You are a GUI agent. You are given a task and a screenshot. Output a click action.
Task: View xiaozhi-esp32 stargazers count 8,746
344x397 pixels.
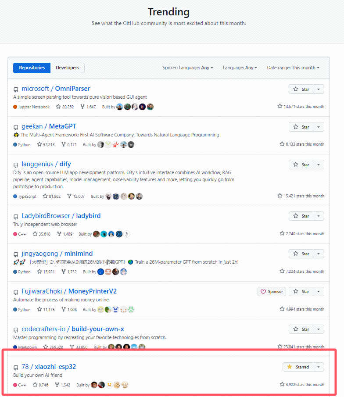(40, 385)
